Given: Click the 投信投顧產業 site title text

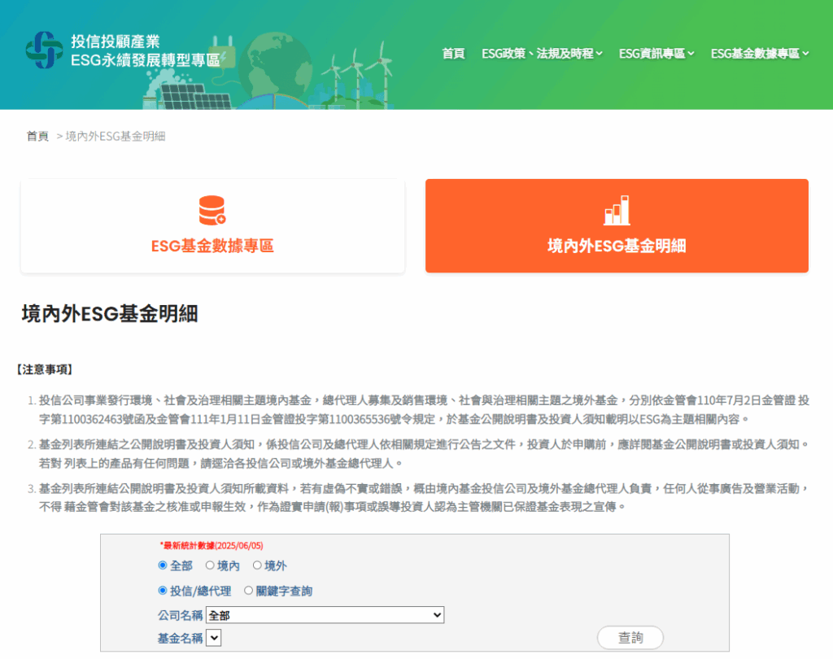Looking at the screenshot, I should 116,41.
